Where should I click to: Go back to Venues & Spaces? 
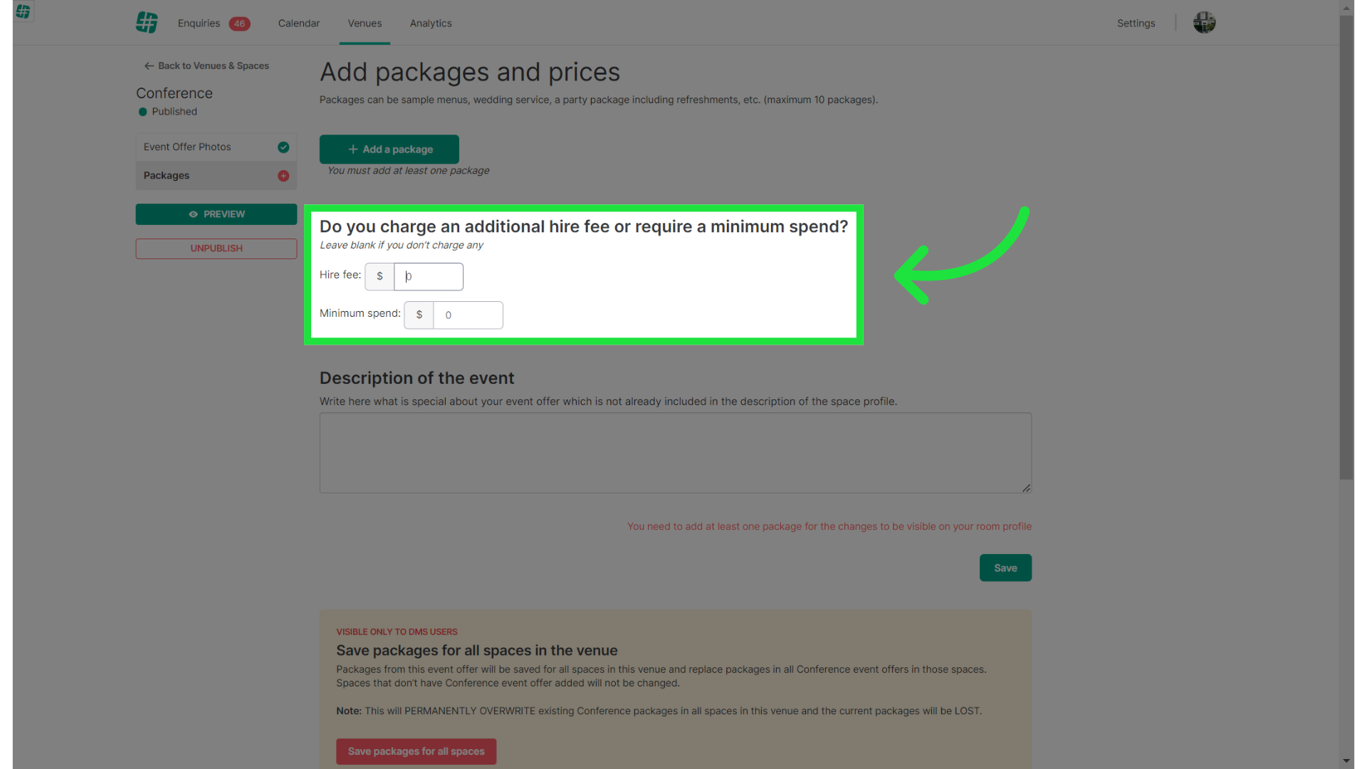coord(206,66)
